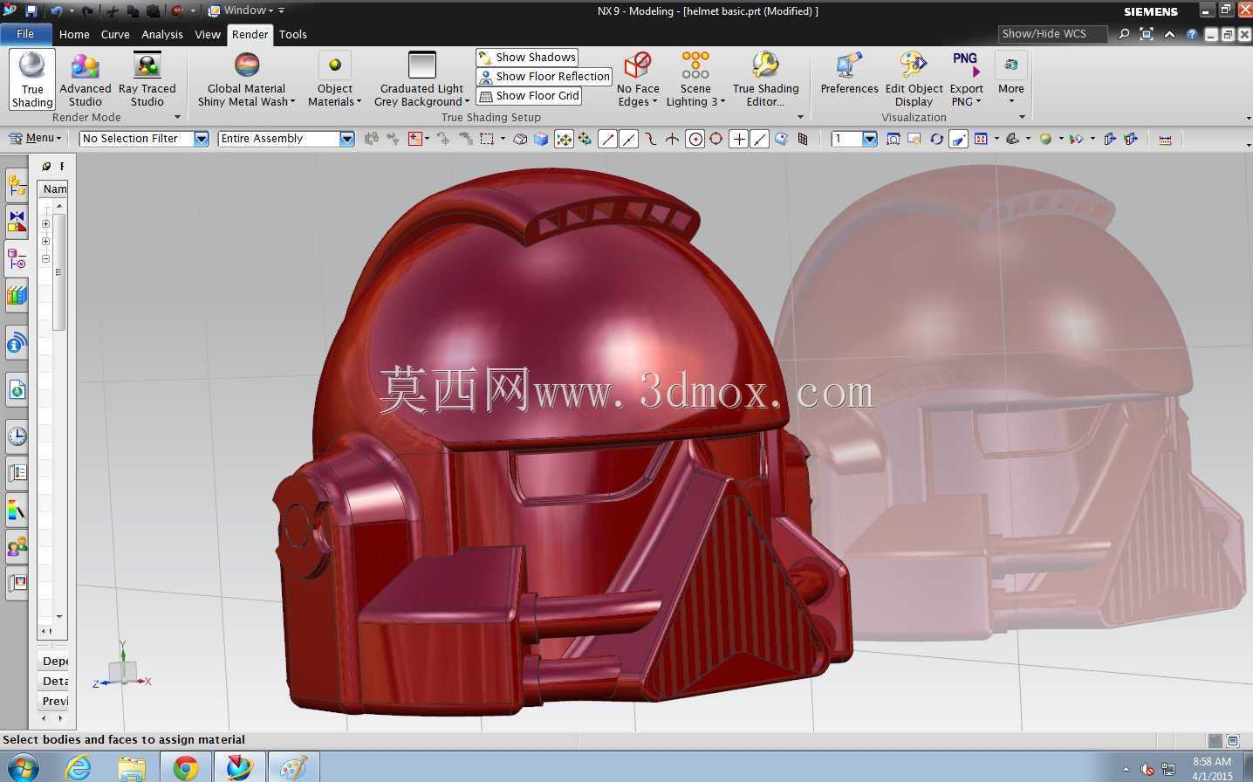Viewport: 1253px width, 782px height.
Task: Open rendering Preferences
Action: [x=849, y=73]
